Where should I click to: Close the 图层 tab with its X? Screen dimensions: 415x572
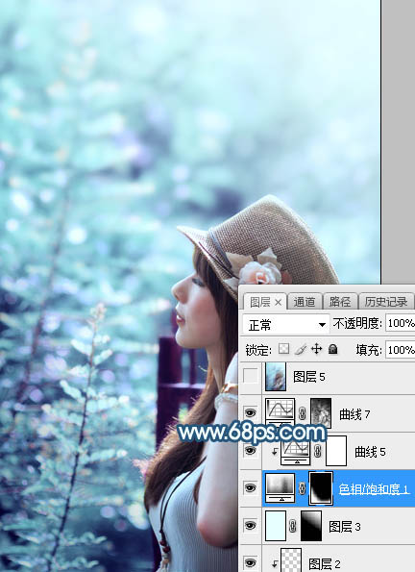pyautogui.click(x=279, y=302)
